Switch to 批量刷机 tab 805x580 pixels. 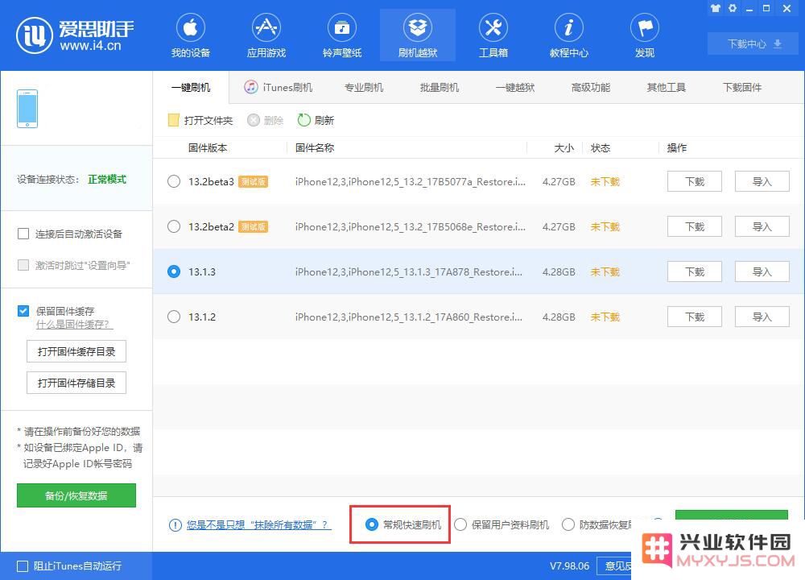tap(440, 88)
